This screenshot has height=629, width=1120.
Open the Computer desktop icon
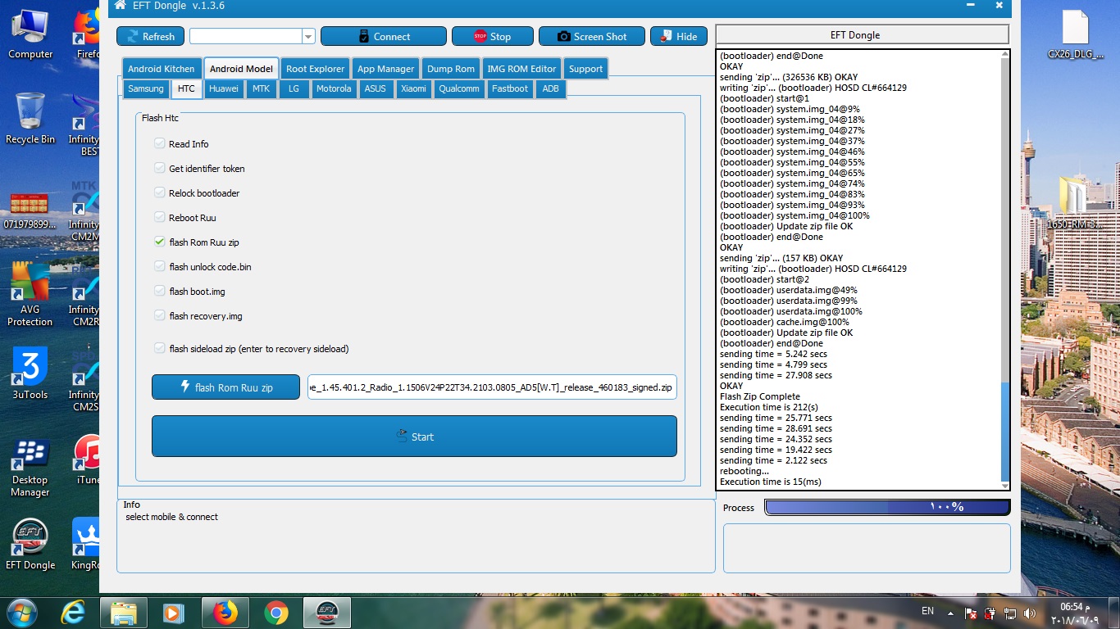(x=30, y=35)
